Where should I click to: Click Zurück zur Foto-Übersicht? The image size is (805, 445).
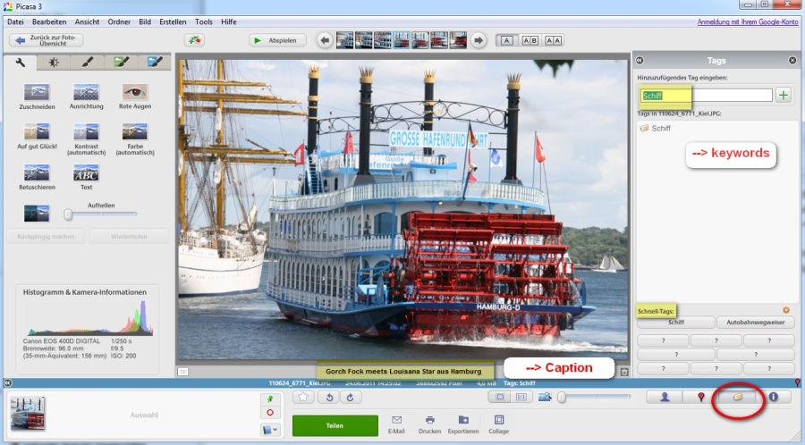click(47, 40)
